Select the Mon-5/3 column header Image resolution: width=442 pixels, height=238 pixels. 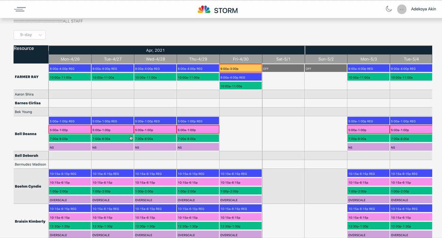pyautogui.click(x=369, y=59)
